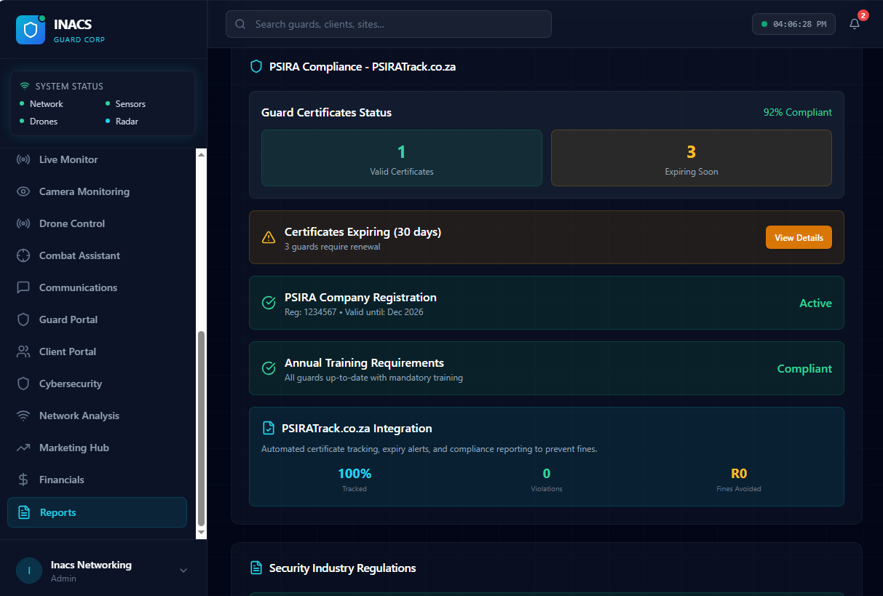This screenshot has width=883, height=596.
Task: Click the Combat Assistant crosshair icon
Action: 23,255
